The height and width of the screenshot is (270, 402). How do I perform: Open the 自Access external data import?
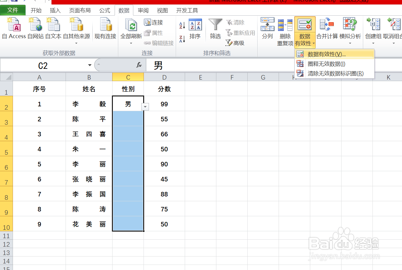pyautogui.click(x=13, y=29)
